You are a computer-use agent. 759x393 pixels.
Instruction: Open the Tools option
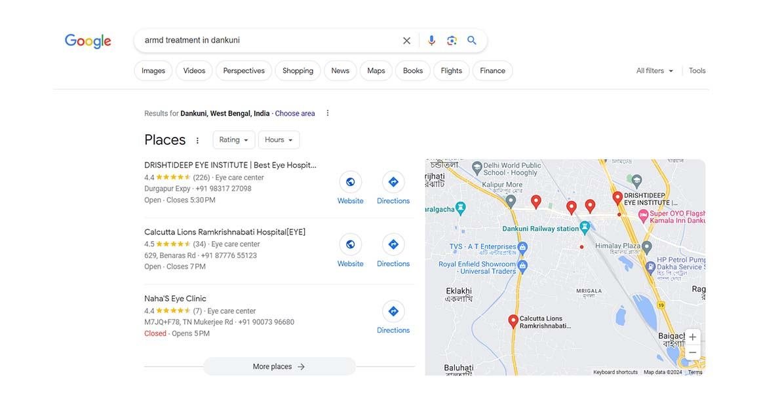point(697,71)
